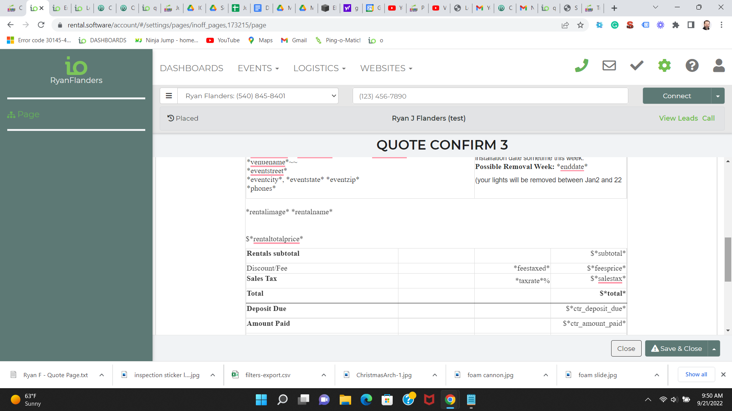732x411 pixels.
Task: Open the envelope messages icon
Action: pos(609,65)
